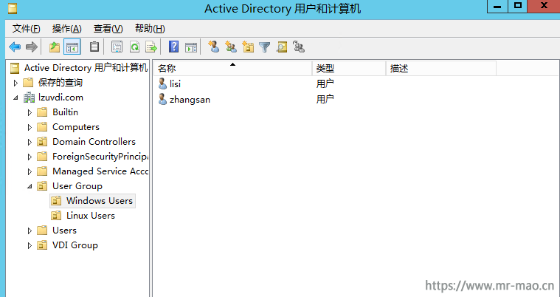Screen dimensions: 560x297
Task: Expand the VDI Group node
Action: point(30,245)
